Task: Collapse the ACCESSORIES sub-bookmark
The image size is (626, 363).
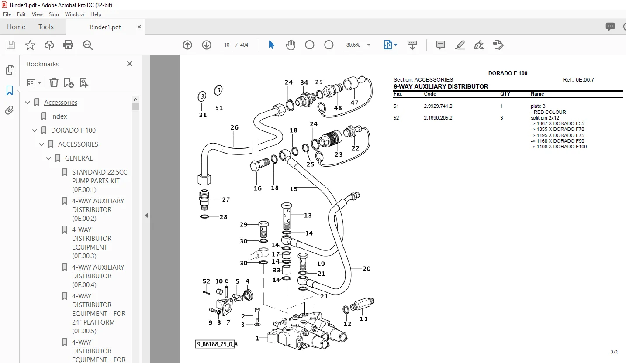Action: (x=42, y=144)
